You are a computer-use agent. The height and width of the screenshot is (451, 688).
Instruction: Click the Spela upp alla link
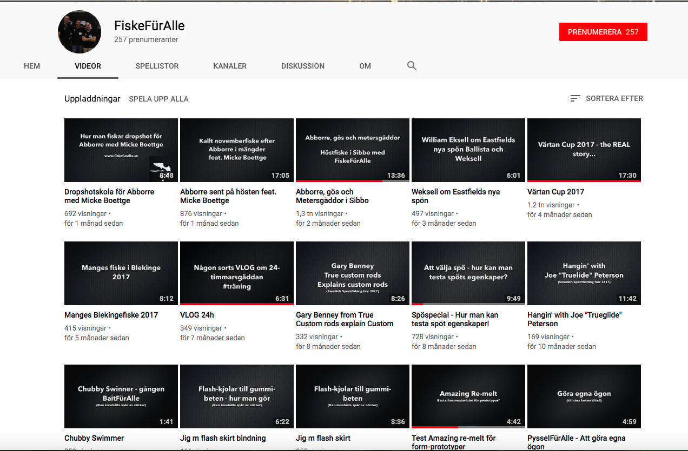tap(158, 99)
